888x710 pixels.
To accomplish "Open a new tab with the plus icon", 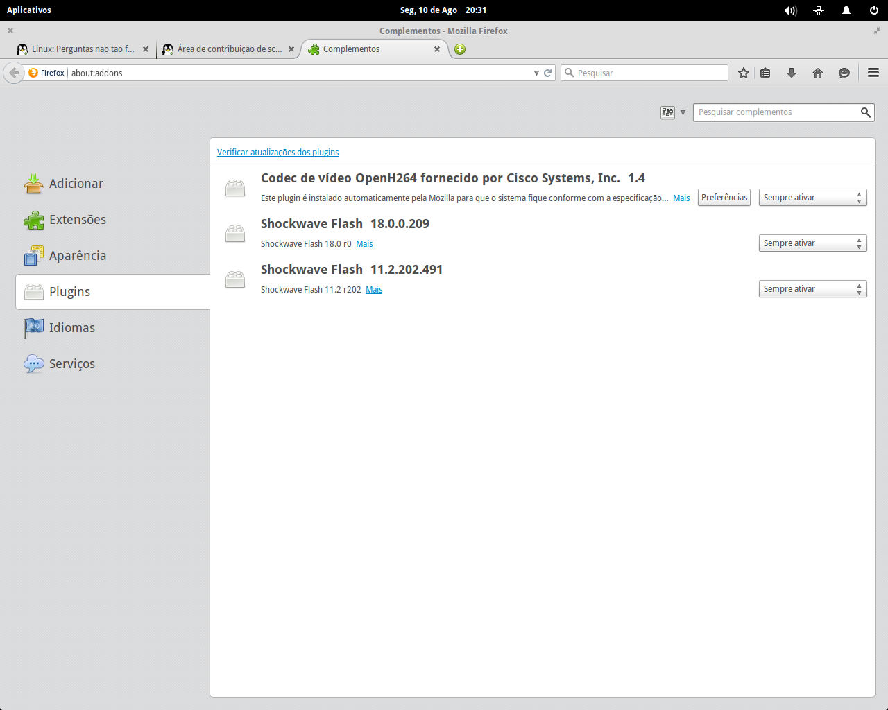I will (460, 49).
